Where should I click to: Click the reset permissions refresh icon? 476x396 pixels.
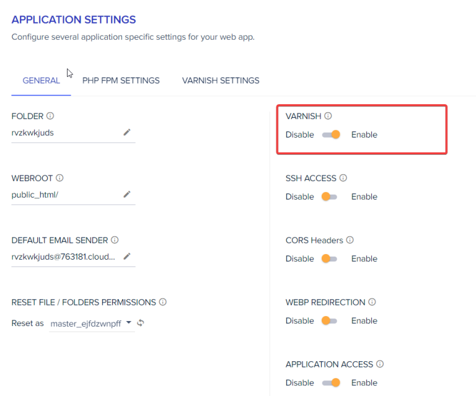tap(140, 323)
